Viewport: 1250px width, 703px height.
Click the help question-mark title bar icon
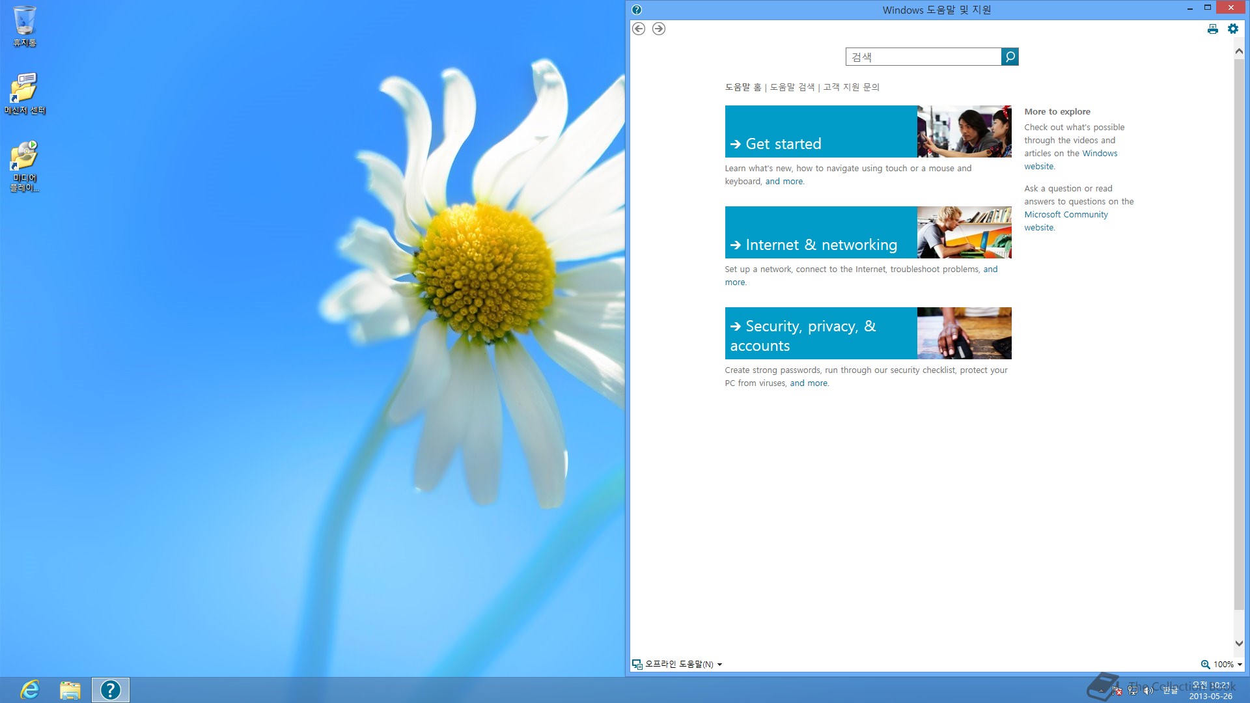tap(637, 10)
